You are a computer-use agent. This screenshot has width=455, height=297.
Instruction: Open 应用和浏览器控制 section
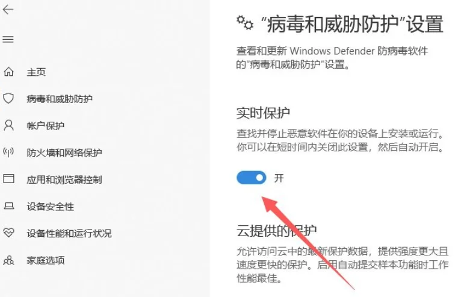click(x=64, y=180)
